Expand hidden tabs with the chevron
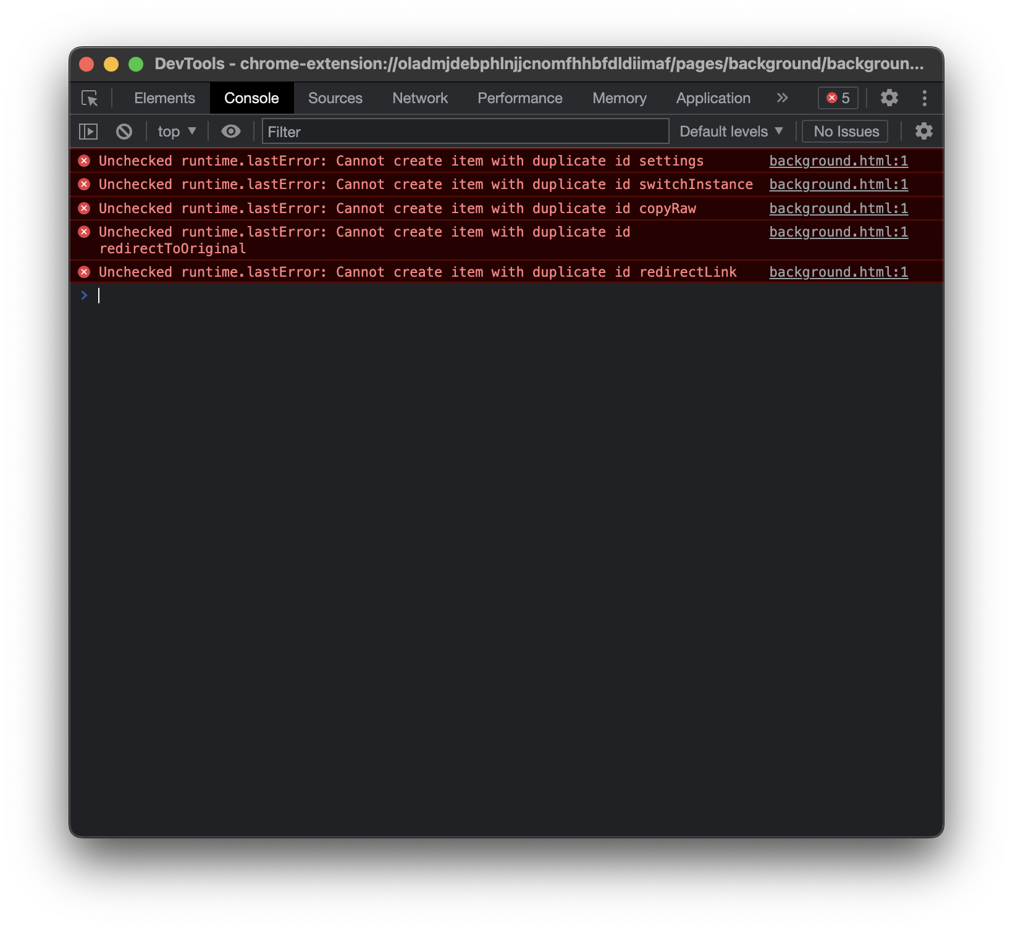This screenshot has width=1013, height=929. tap(782, 98)
